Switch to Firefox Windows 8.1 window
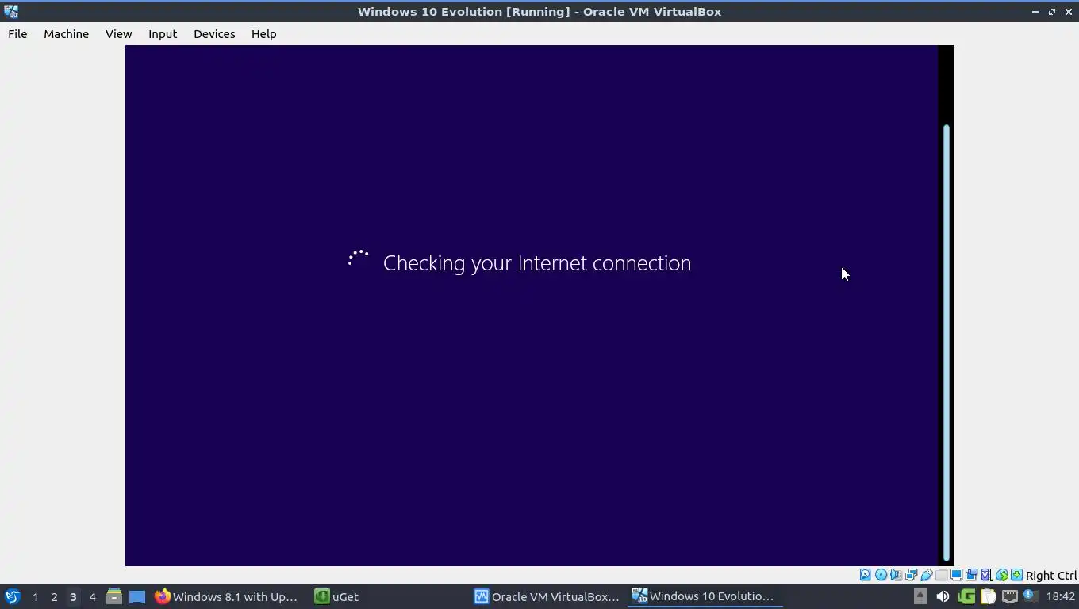Viewport: 1079px width, 609px height. (x=227, y=596)
